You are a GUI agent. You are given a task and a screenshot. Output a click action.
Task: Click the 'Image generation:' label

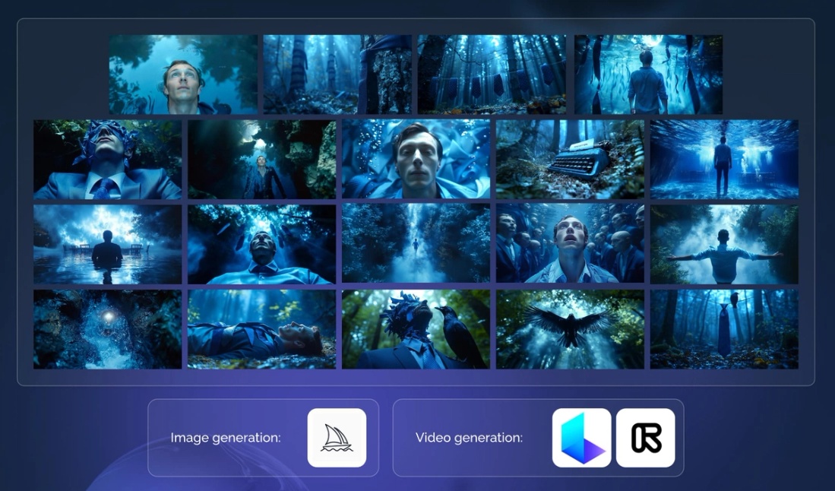coord(225,438)
